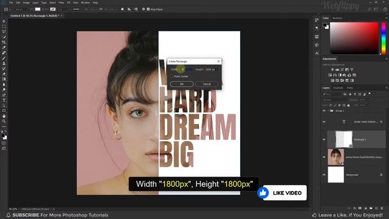Switch to the Swatches tab
This screenshot has height=219, width=389.
click(337, 18)
